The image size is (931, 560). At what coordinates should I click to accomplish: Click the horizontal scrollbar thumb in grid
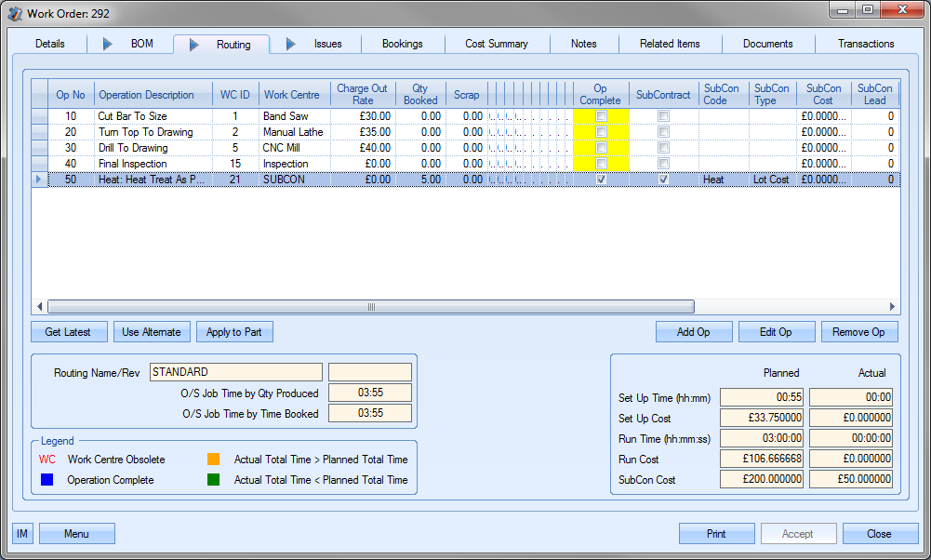click(370, 307)
